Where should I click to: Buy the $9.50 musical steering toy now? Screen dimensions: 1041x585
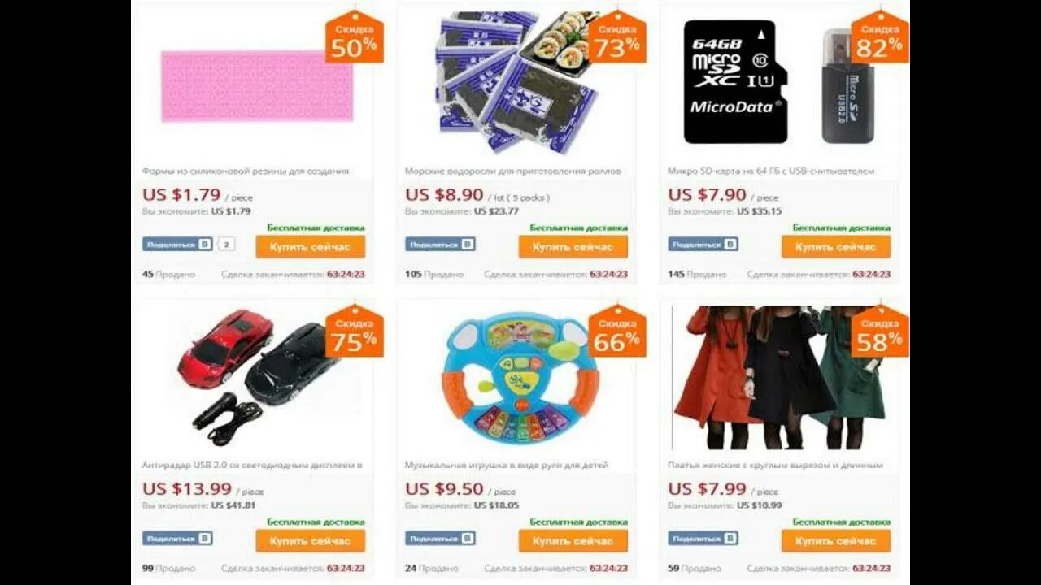pyautogui.click(x=573, y=541)
